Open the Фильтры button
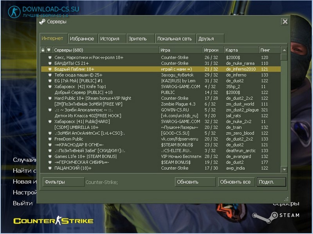The image size is (313, 234). click(x=63, y=182)
